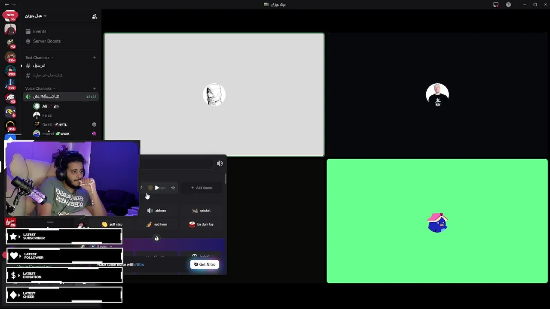
Task: Click the 13:35 voice call timer
Action: pos(91,97)
